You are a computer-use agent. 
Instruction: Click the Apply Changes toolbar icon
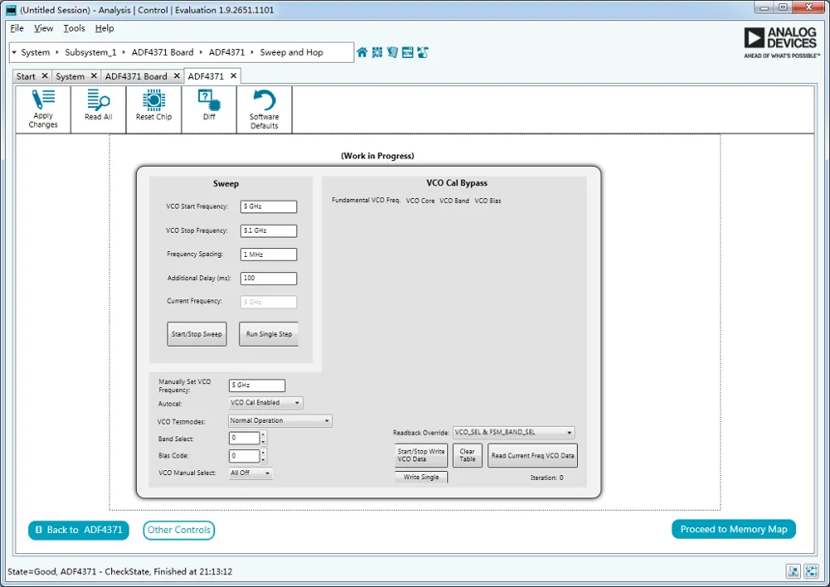pos(43,109)
